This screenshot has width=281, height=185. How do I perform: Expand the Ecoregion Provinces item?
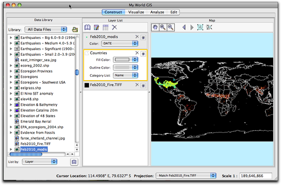pos(11,71)
